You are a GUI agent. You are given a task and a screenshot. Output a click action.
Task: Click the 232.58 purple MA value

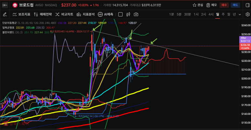coord(62,23)
